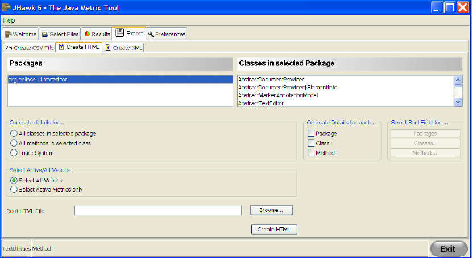
Task: Maximize the JHawk window
Action: coord(450,7)
